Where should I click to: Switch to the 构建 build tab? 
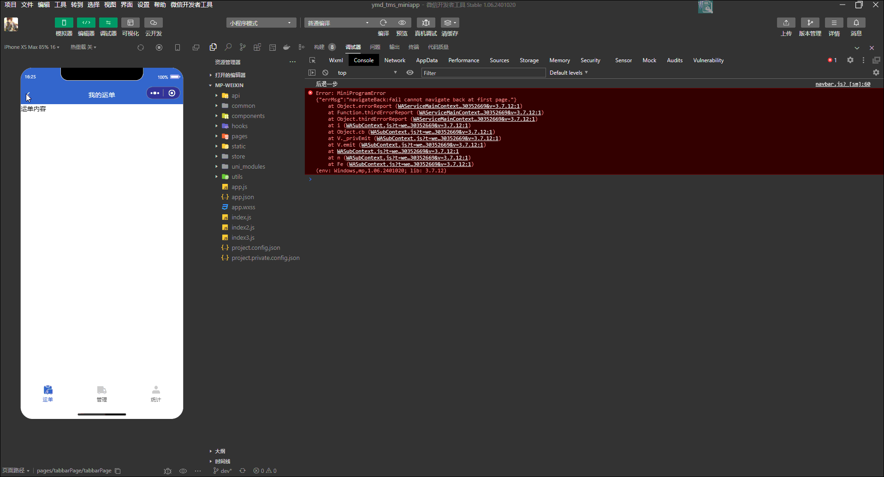point(319,47)
